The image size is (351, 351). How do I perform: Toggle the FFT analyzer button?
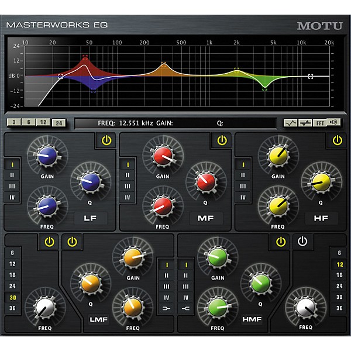[x=319, y=123]
